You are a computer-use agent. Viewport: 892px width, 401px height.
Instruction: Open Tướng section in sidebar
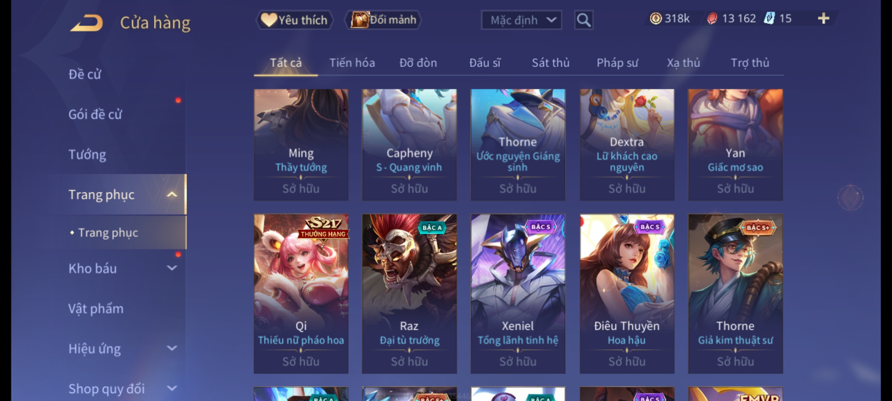[87, 154]
